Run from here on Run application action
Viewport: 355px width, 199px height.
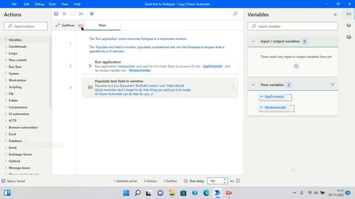(x=90, y=66)
